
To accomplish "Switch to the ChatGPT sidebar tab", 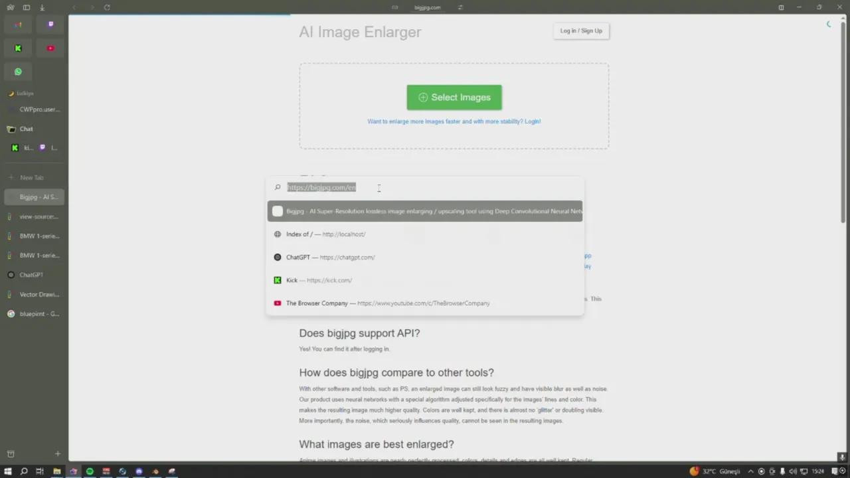I will (34, 275).
